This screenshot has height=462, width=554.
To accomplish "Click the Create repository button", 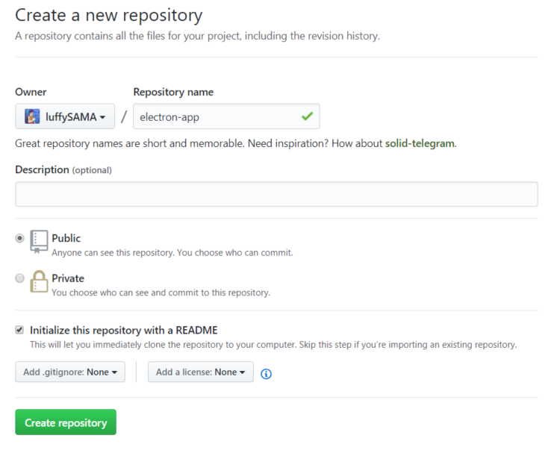I will 66,422.
